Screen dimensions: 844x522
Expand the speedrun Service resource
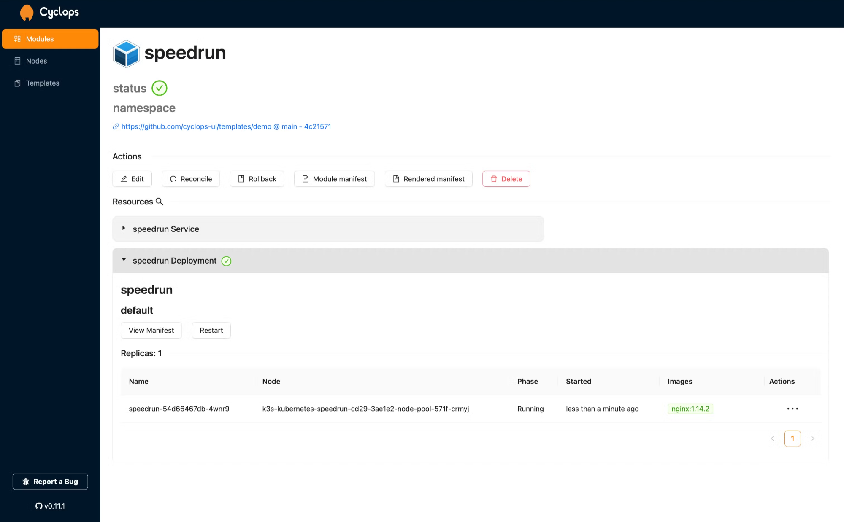tap(124, 228)
